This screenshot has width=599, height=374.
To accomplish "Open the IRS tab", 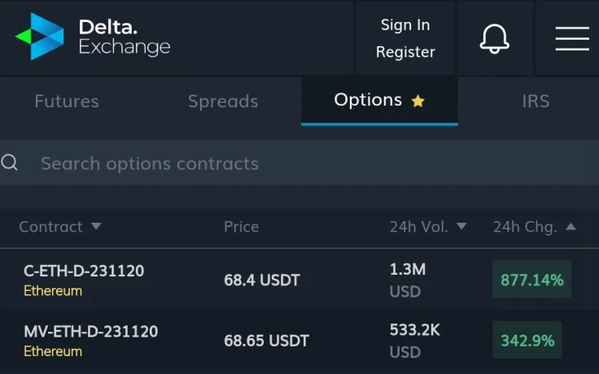I will (x=536, y=102).
